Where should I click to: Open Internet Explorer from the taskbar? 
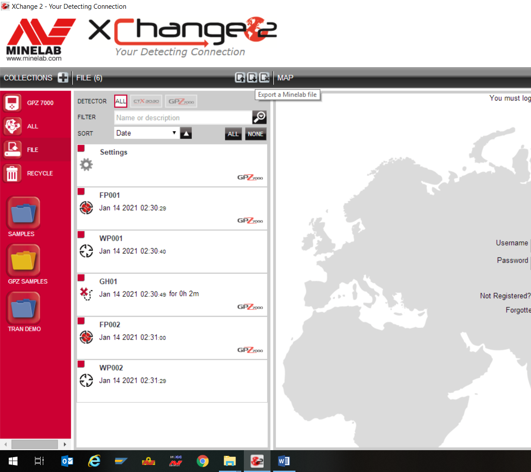[x=94, y=461]
